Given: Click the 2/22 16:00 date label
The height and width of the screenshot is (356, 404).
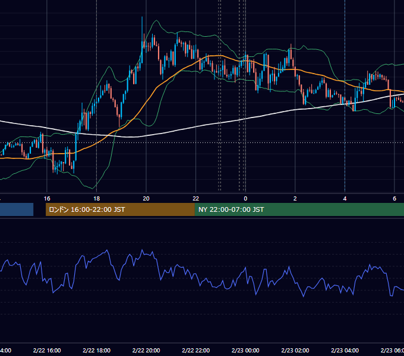Looking at the screenshot, I should [47, 350].
